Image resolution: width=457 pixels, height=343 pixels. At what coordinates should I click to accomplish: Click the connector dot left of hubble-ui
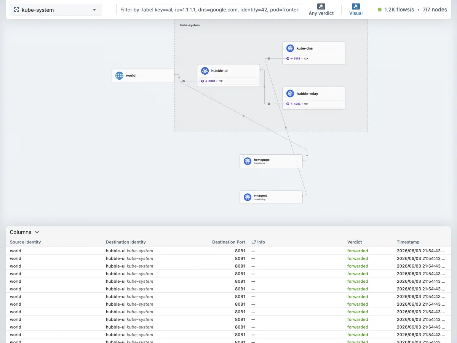tap(184, 81)
